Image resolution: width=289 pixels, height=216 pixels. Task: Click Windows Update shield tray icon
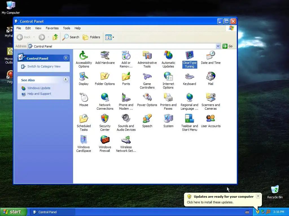tap(258, 212)
